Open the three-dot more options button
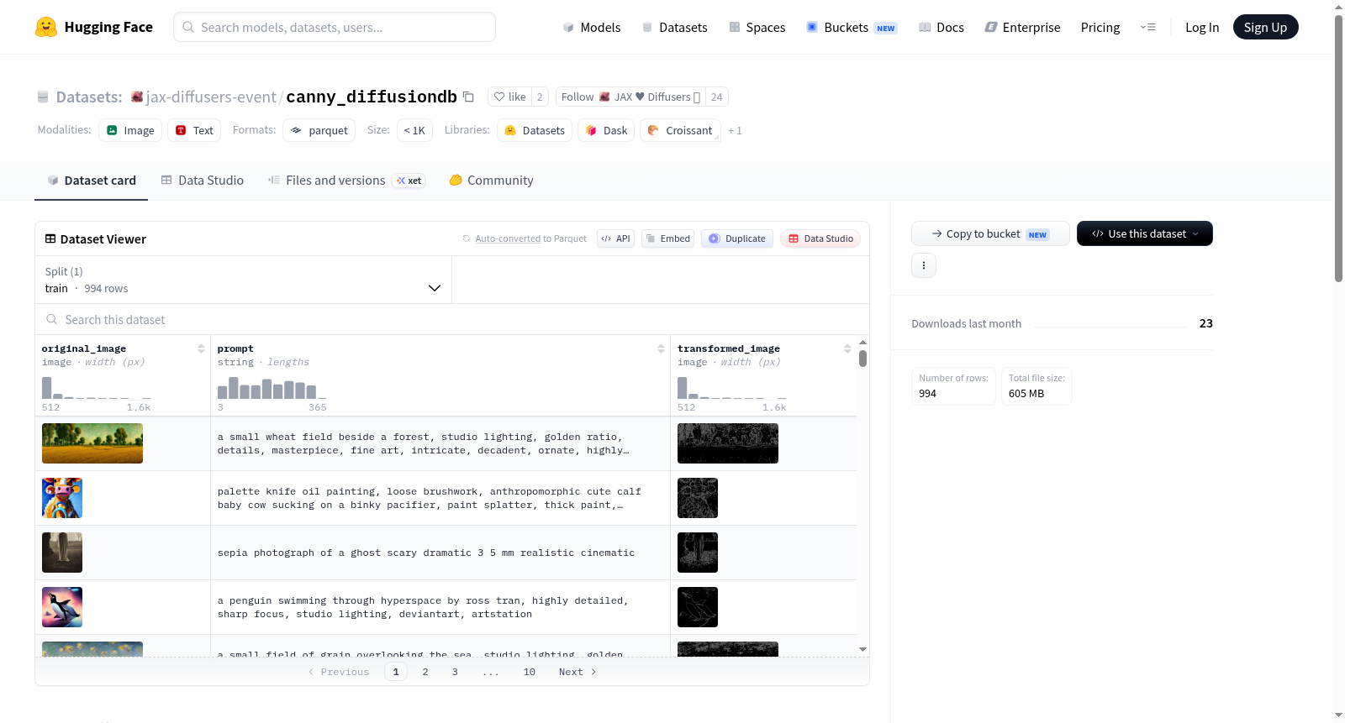The width and height of the screenshot is (1345, 723). [924, 265]
